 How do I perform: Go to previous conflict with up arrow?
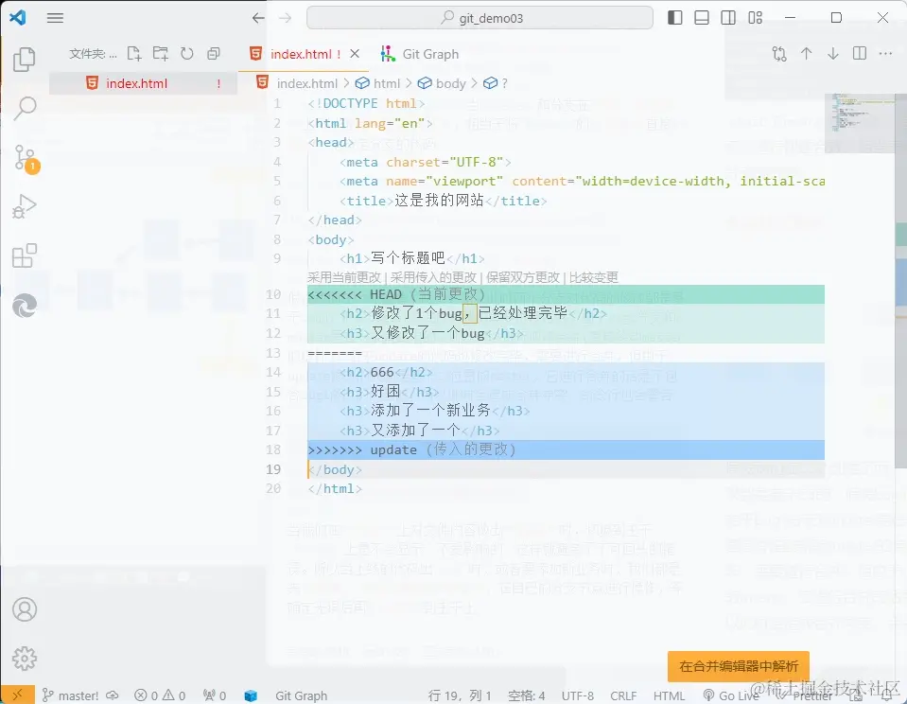pyautogui.click(x=807, y=54)
